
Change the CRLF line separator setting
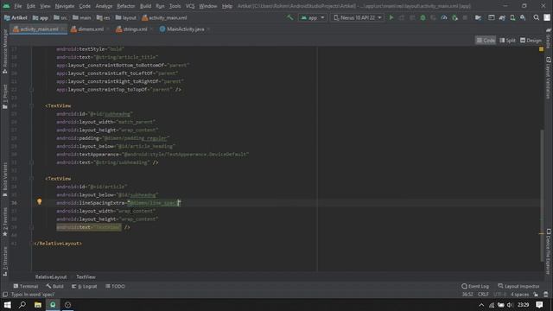click(483, 295)
